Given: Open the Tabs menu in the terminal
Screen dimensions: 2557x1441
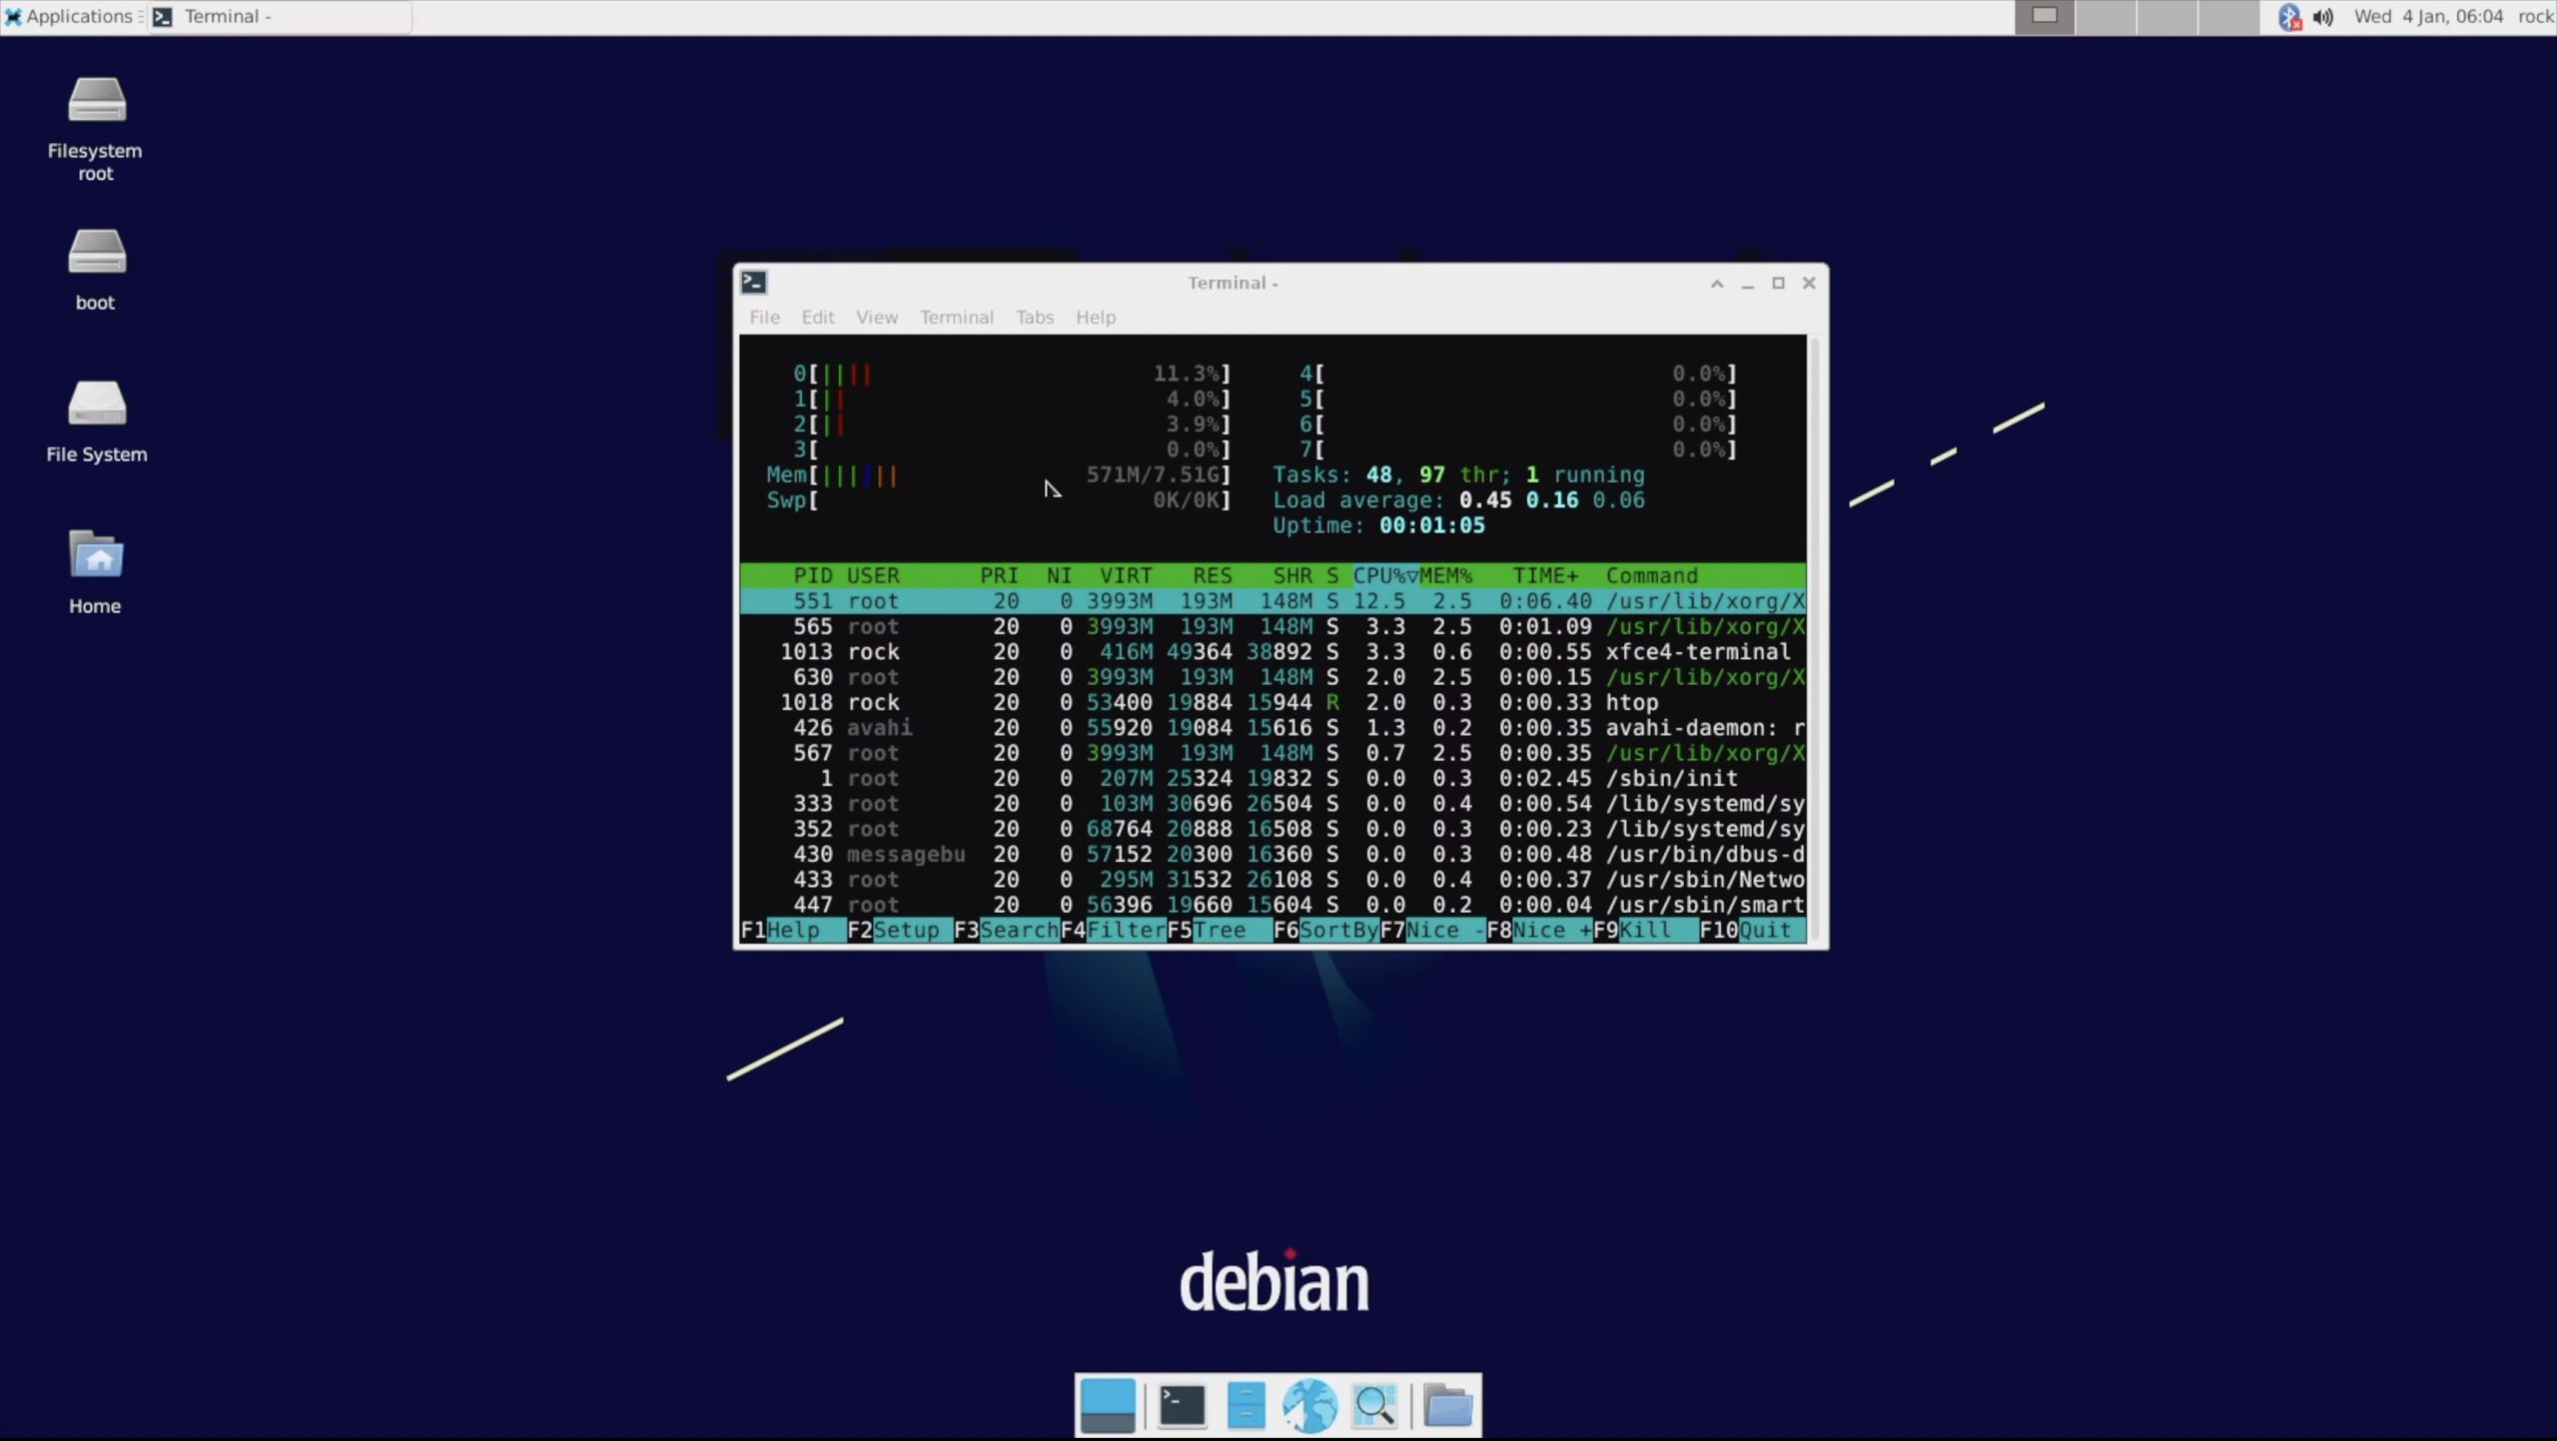Looking at the screenshot, I should click(1034, 317).
